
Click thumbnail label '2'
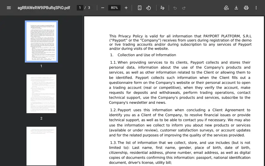click(x=41, y=118)
